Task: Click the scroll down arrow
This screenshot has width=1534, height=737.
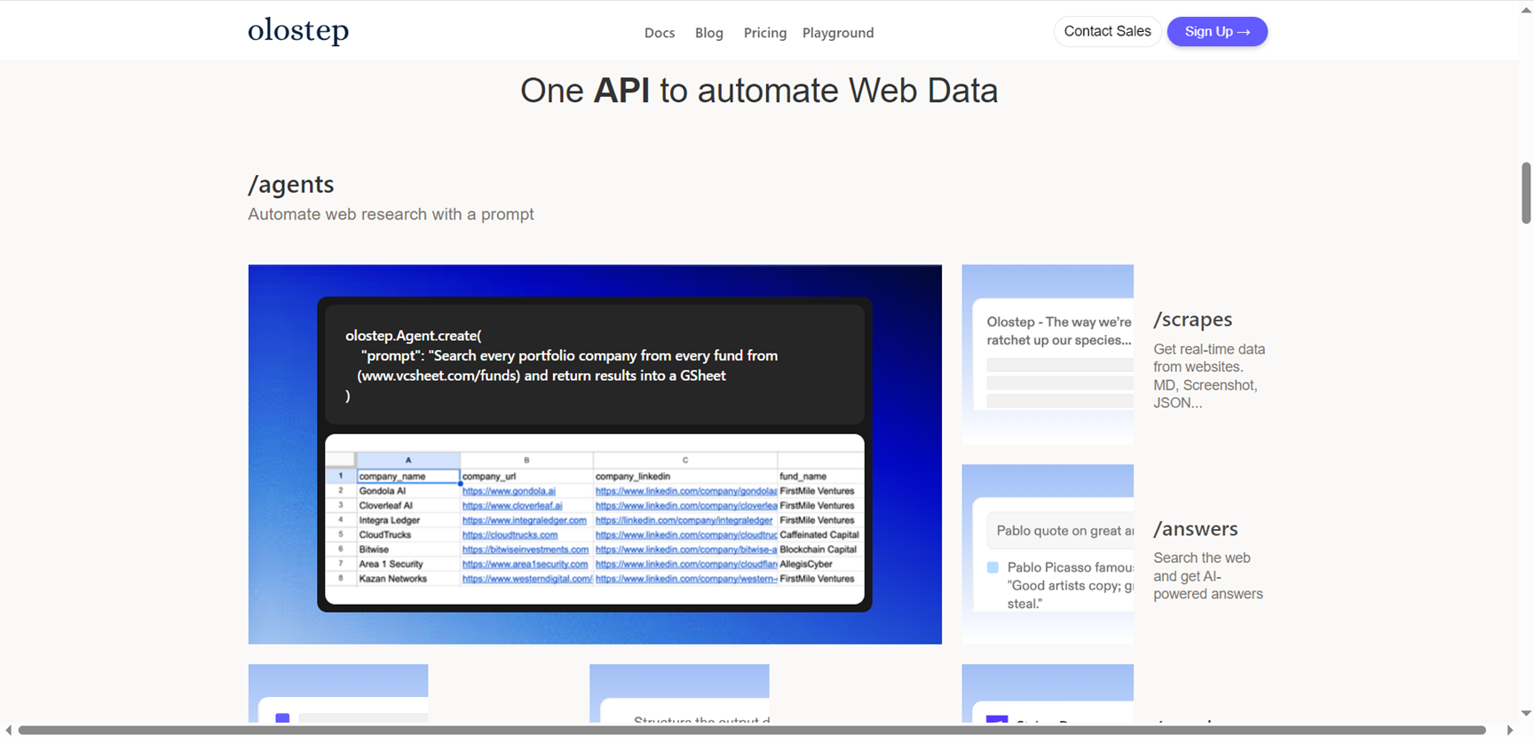Action: click(1526, 713)
